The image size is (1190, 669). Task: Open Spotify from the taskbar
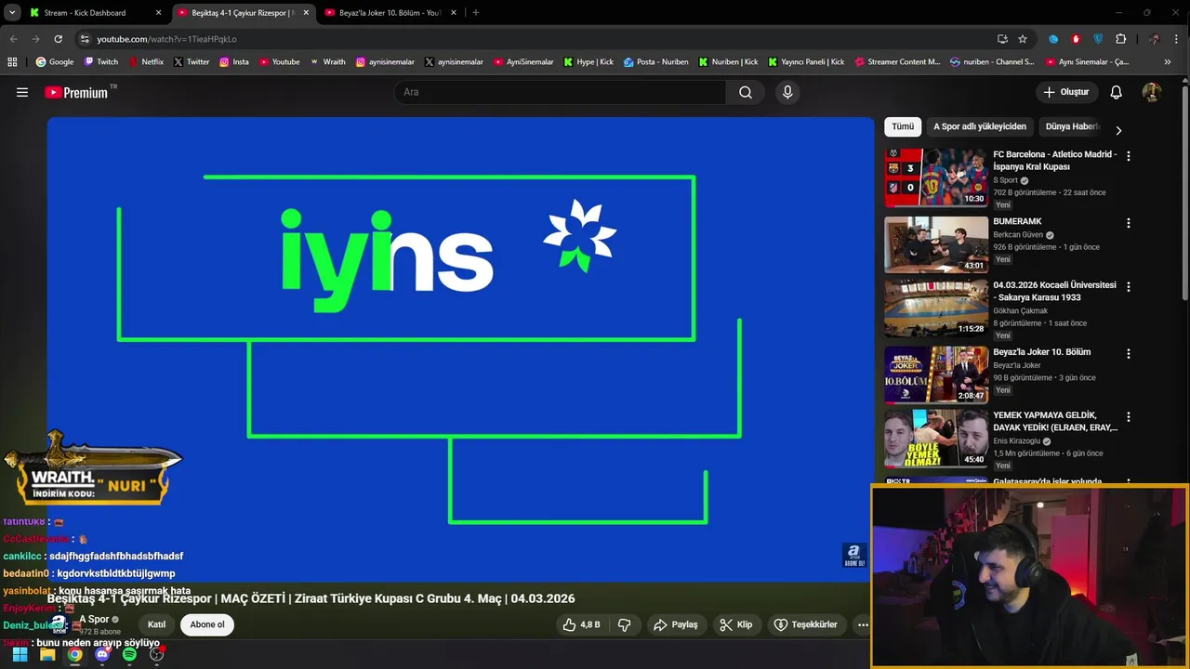[x=129, y=654]
